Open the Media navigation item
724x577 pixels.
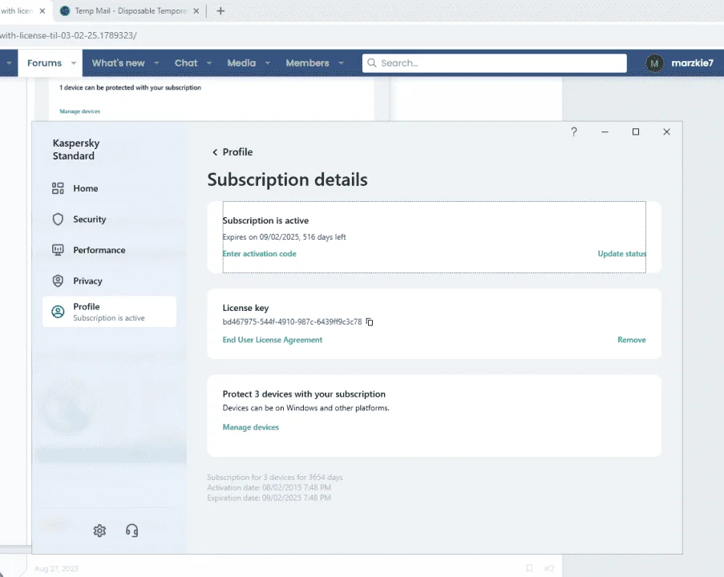[x=241, y=63]
